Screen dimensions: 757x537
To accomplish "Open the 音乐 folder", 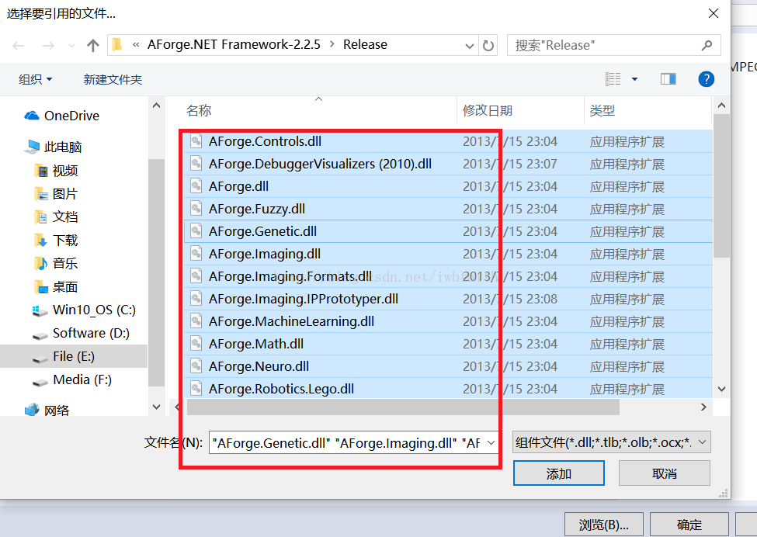I will pos(57,263).
